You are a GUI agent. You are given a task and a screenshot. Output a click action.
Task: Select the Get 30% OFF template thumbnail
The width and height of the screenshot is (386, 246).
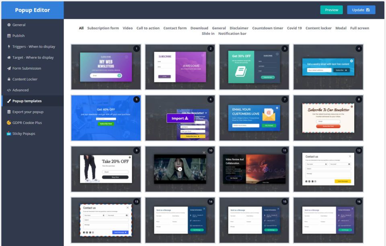[x=254, y=67]
